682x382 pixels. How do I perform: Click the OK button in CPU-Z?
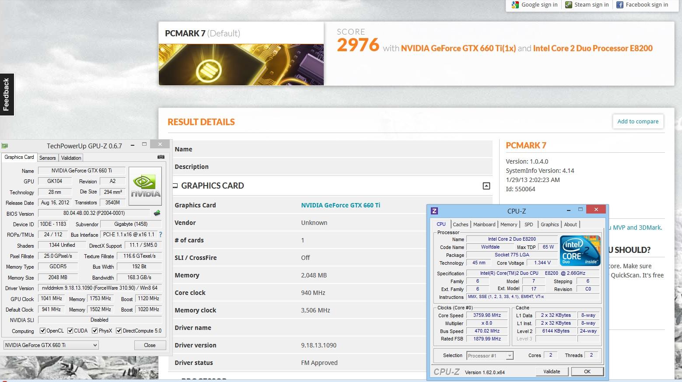(587, 371)
